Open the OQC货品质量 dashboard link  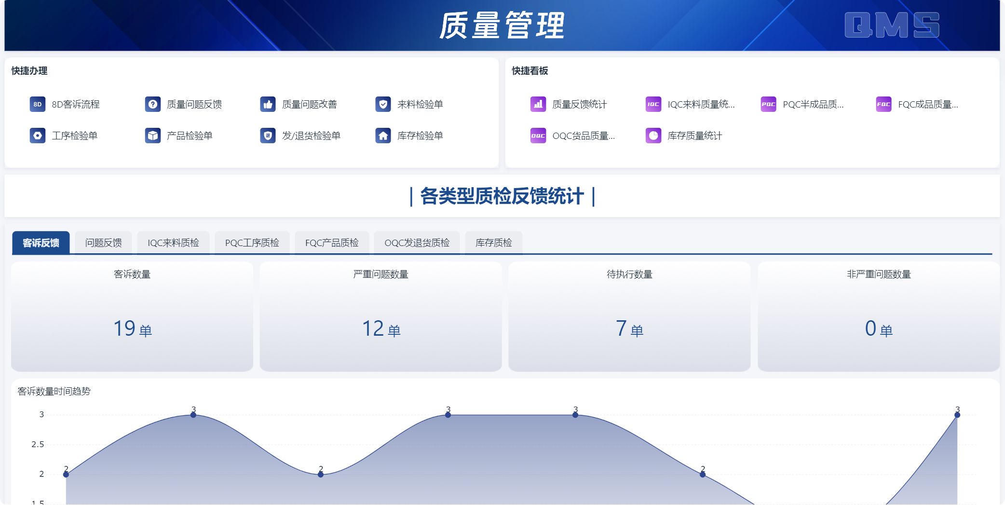click(x=584, y=136)
